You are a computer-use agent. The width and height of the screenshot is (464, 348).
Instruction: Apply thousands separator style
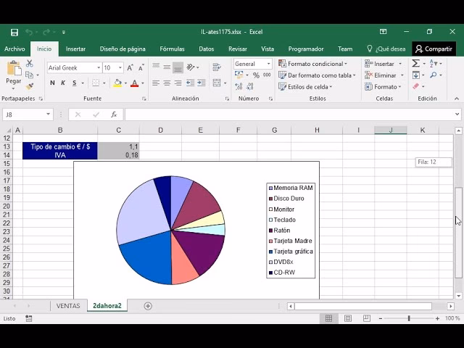click(x=267, y=75)
